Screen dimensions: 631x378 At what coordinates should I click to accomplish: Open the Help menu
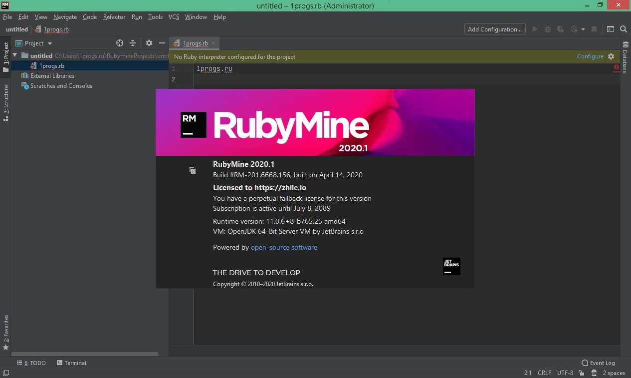coord(219,16)
